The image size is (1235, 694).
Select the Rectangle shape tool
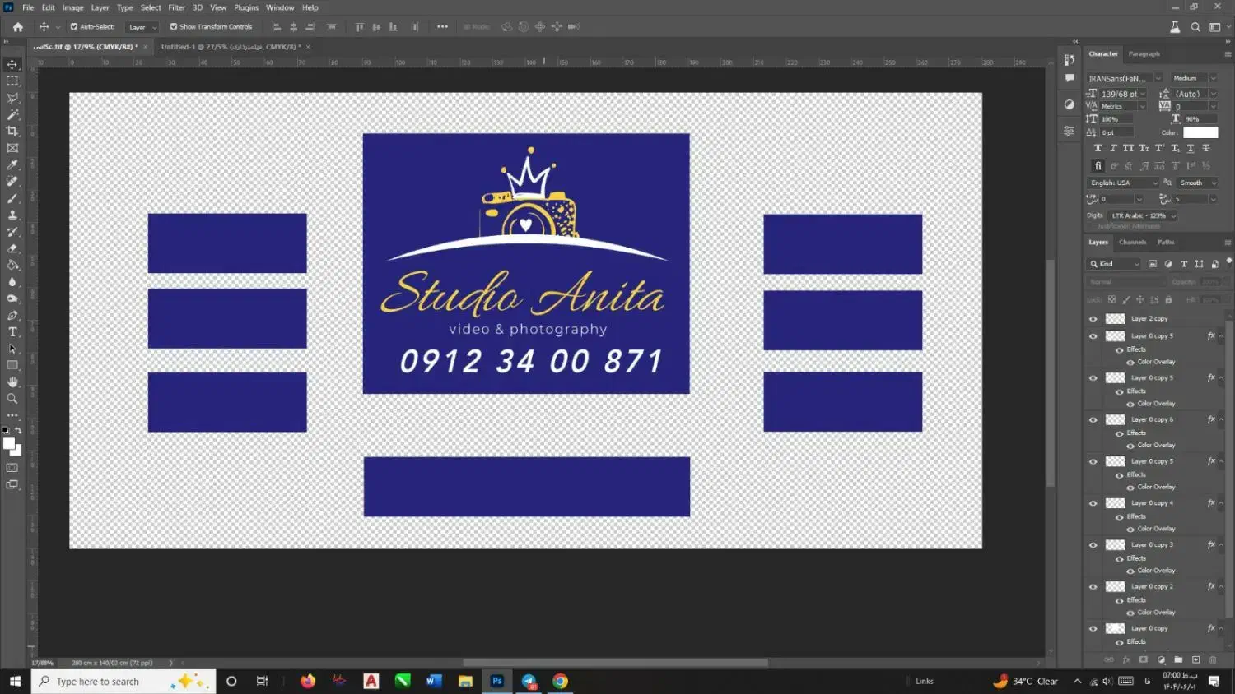pos(12,365)
